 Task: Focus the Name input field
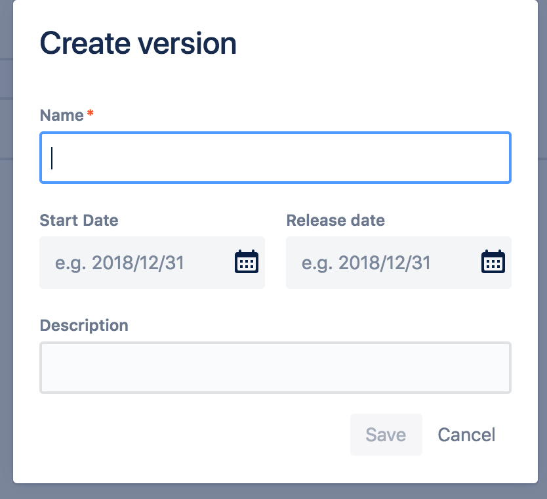275,158
